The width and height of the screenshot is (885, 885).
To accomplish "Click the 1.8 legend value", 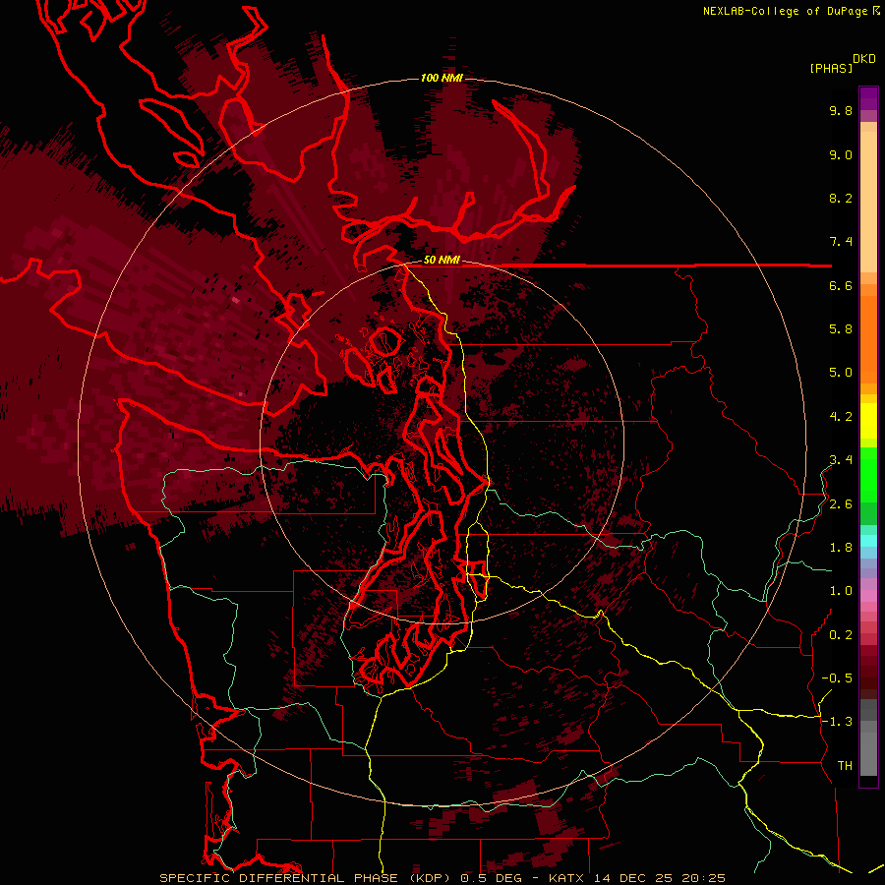I will (x=841, y=548).
